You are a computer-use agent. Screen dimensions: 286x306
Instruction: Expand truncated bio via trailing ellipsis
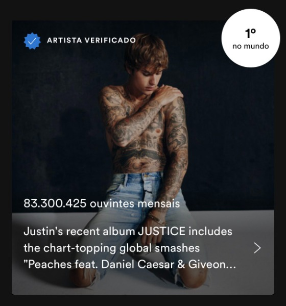(231, 267)
